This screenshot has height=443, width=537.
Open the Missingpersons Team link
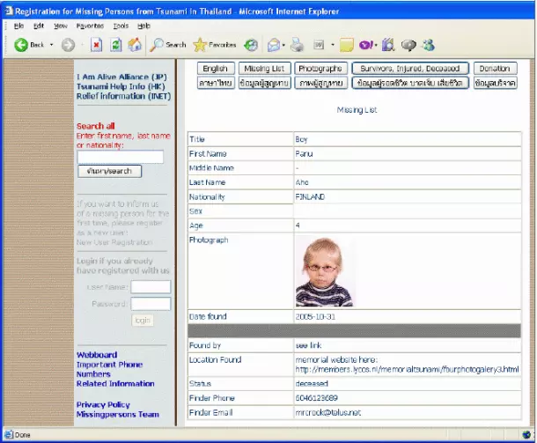click(x=117, y=415)
